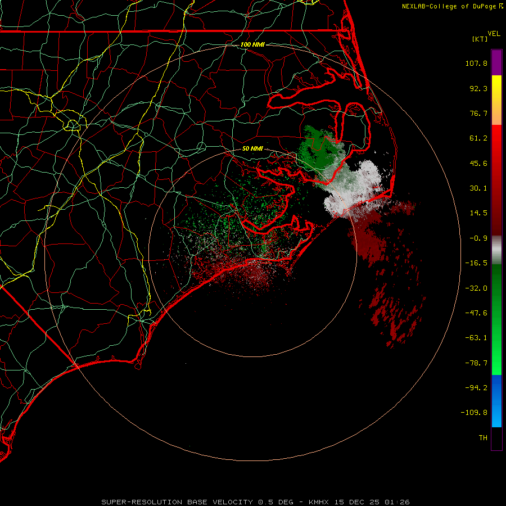Viewport: 506px width, 506px height.
Task: Select the 30.1 scale value
Action: pyautogui.click(x=478, y=188)
